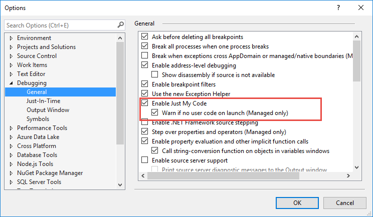Uncheck Enable Just My Code

pyautogui.click(x=145, y=103)
